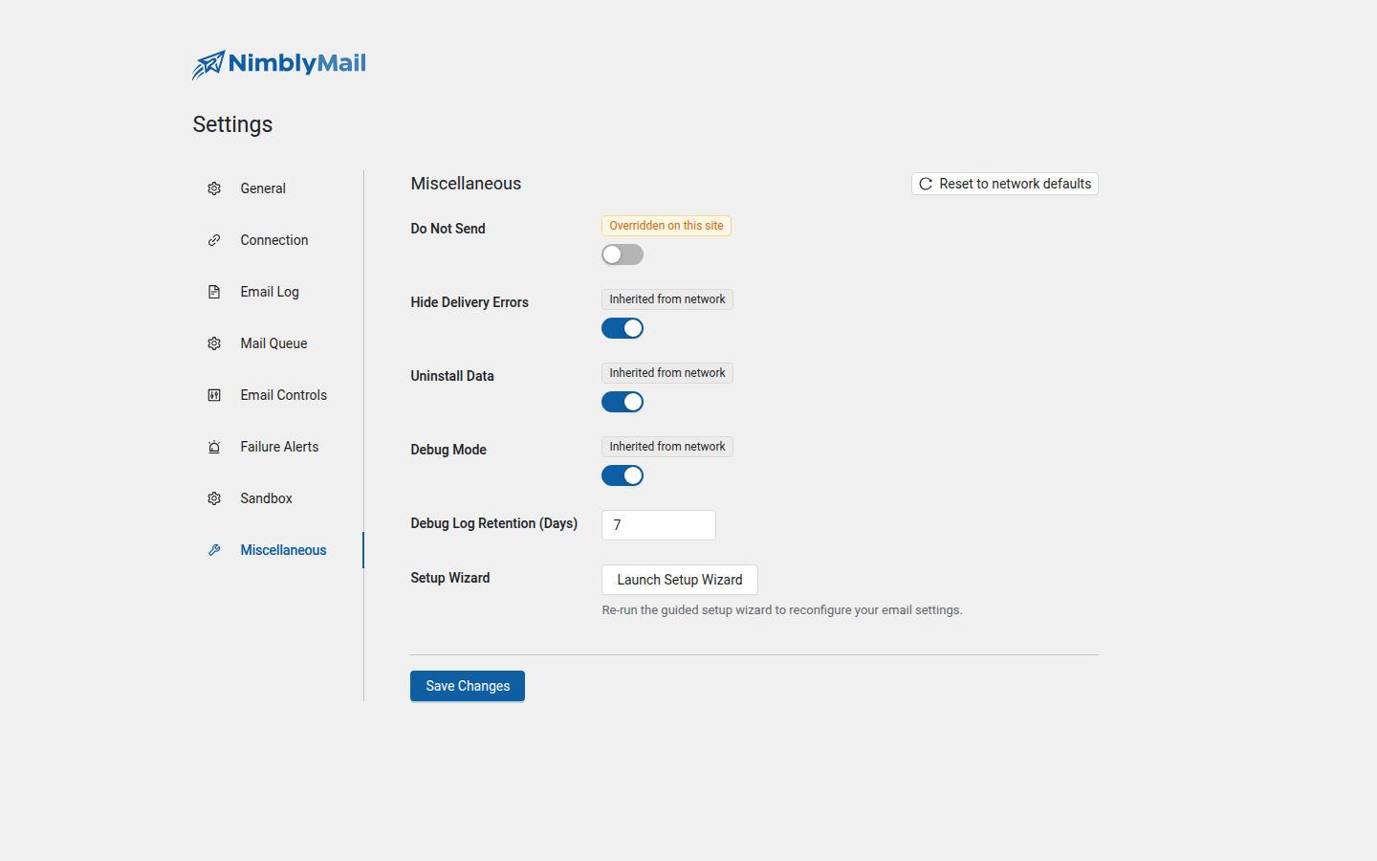Click the Connection link icon
The width and height of the screenshot is (1377, 861).
pyautogui.click(x=214, y=240)
